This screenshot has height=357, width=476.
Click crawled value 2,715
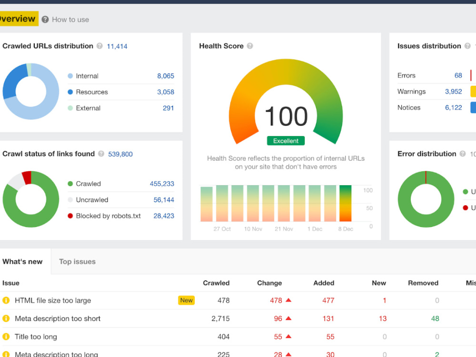(221, 318)
